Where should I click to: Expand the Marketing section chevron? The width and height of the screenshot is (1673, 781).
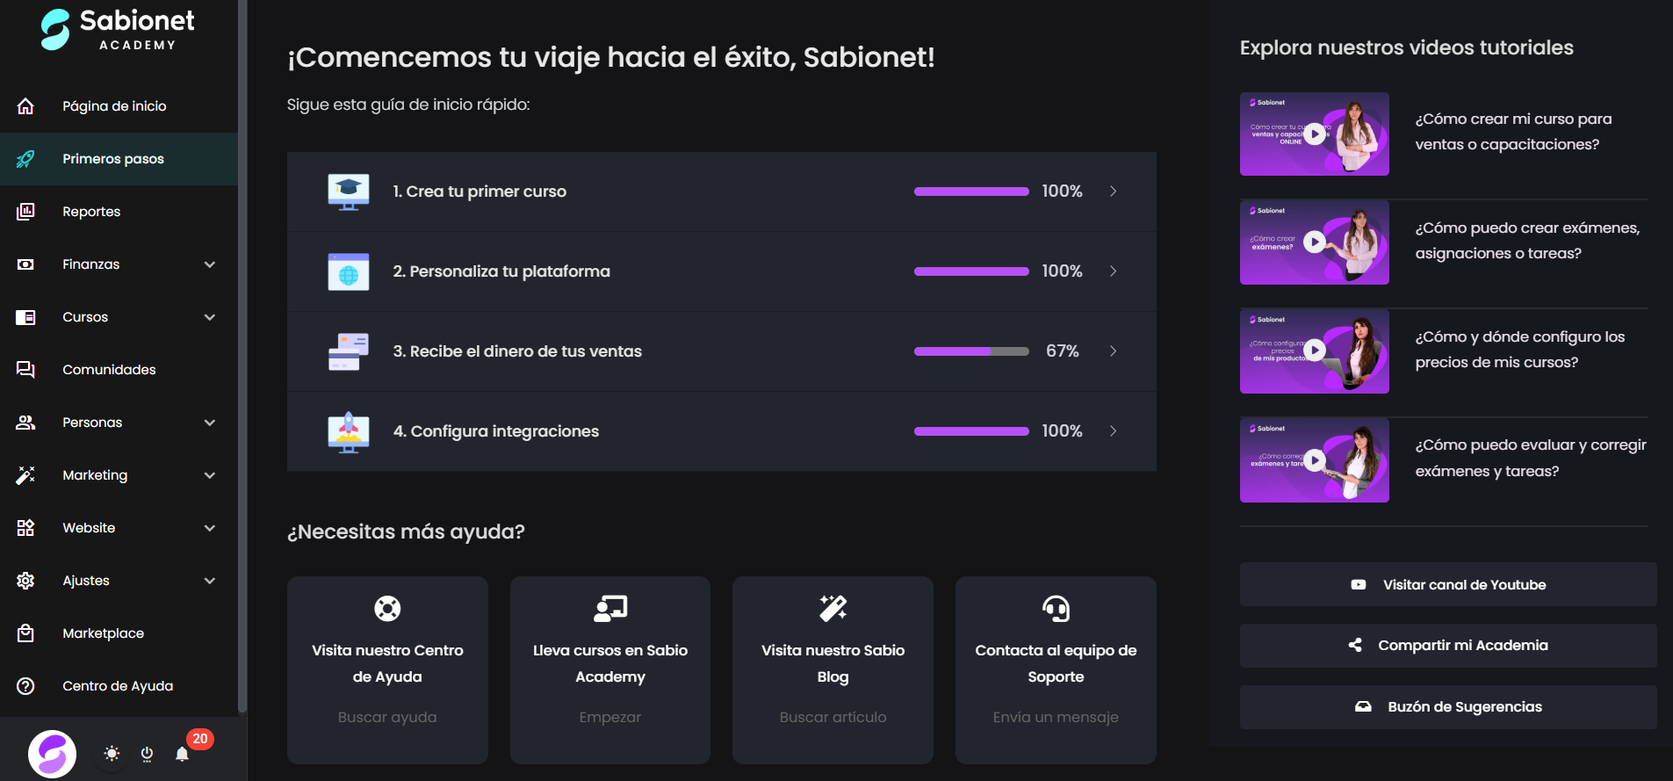210,475
